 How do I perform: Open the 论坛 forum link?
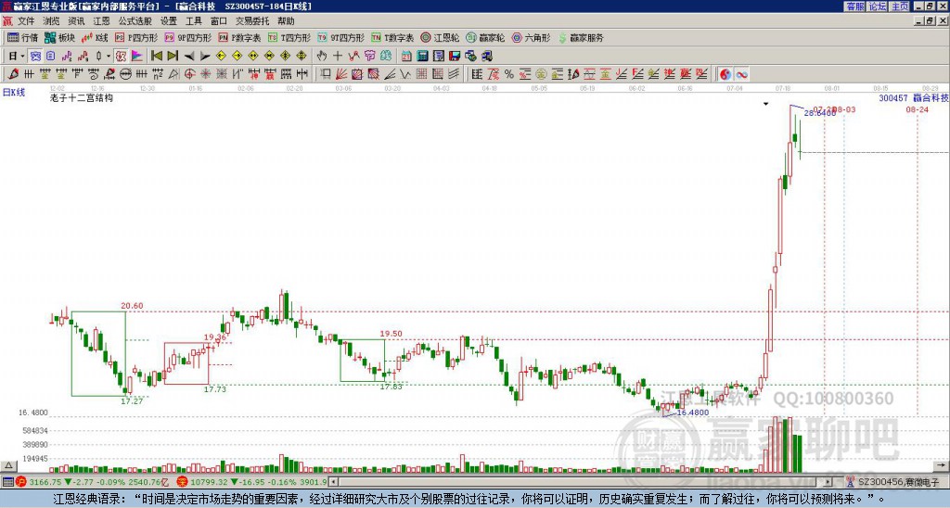878,6
